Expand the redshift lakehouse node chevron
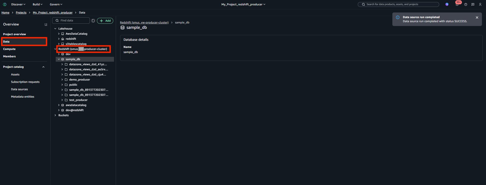486x185 pixels. click(59, 39)
